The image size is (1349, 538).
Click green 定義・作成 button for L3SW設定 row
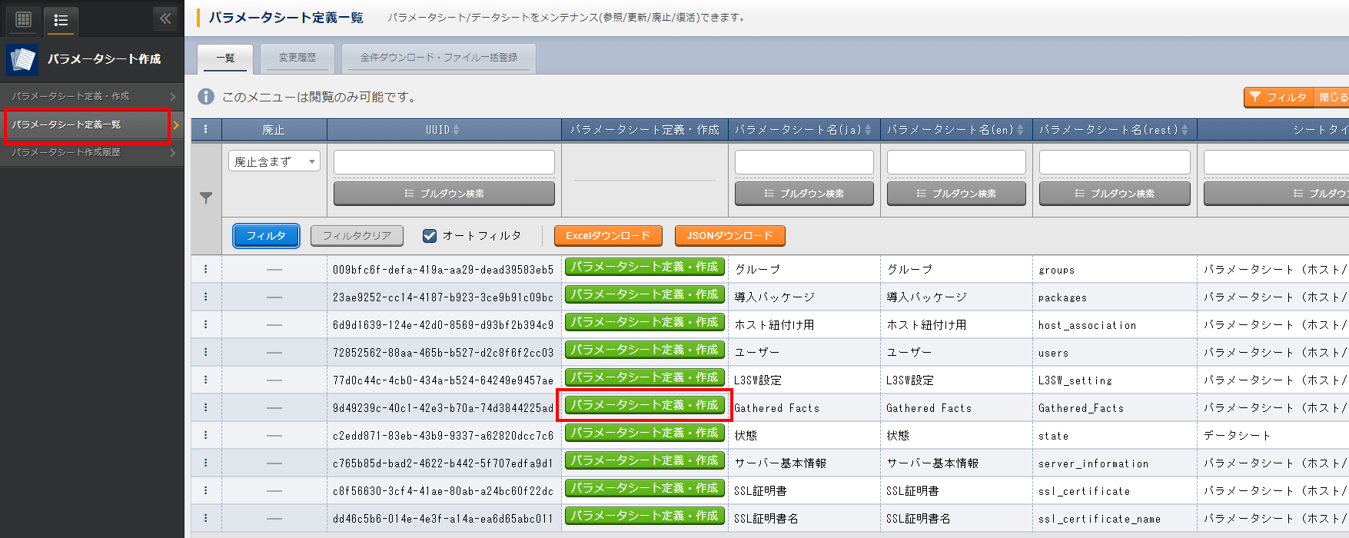click(x=645, y=377)
